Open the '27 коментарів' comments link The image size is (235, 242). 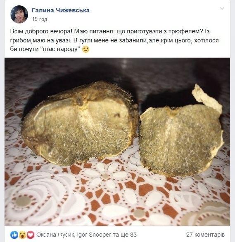pos(205,235)
